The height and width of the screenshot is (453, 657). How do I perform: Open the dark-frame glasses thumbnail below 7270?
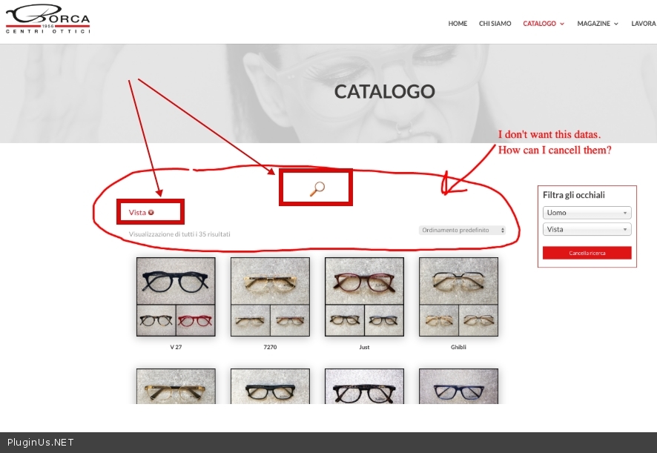[x=270, y=386]
